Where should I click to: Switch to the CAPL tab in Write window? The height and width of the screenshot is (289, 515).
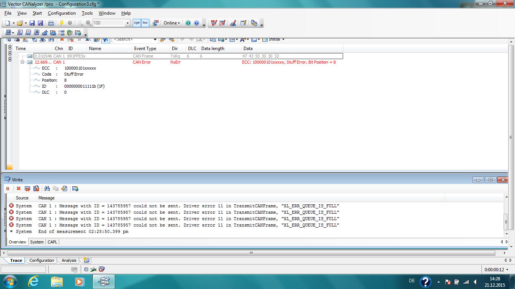pyautogui.click(x=52, y=242)
